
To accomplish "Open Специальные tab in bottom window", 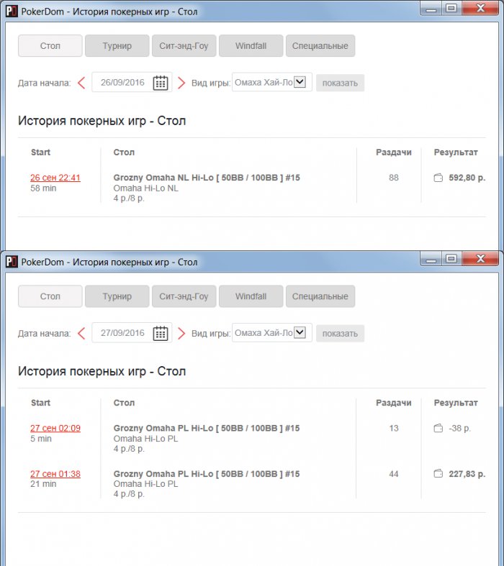I will [320, 296].
